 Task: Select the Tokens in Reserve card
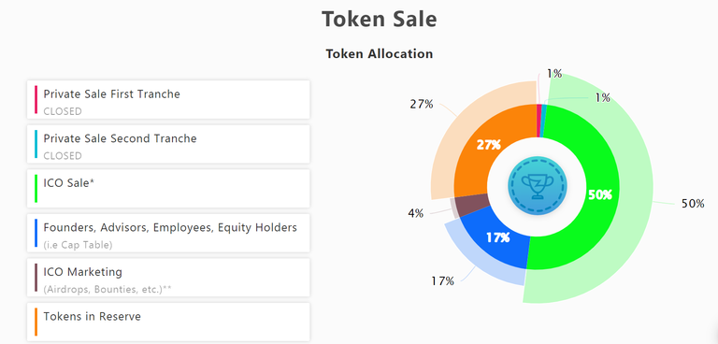(x=168, y=322)
